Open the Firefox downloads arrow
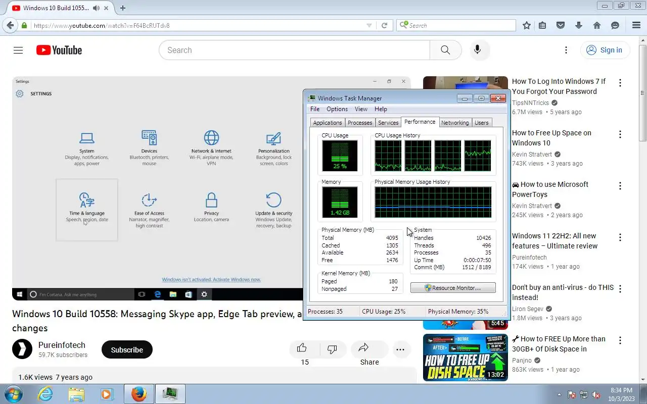647x404 pixels. pyautogui.click(x=579, y=25)
